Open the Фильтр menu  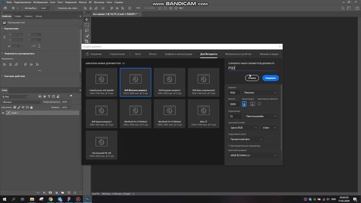coord(82,2)
